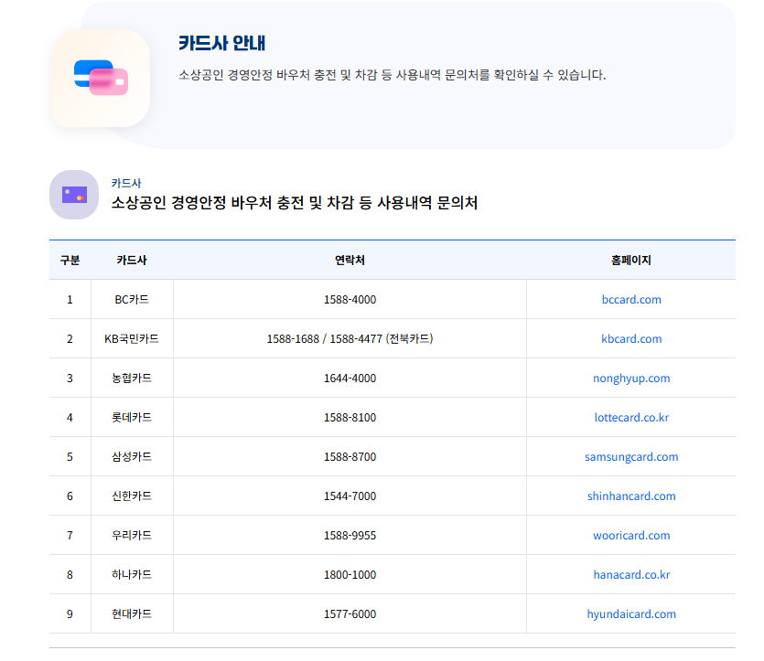Visit the nonghyup.com link
This screenshot has width=764, height=661.
click(x=631, y=378)
